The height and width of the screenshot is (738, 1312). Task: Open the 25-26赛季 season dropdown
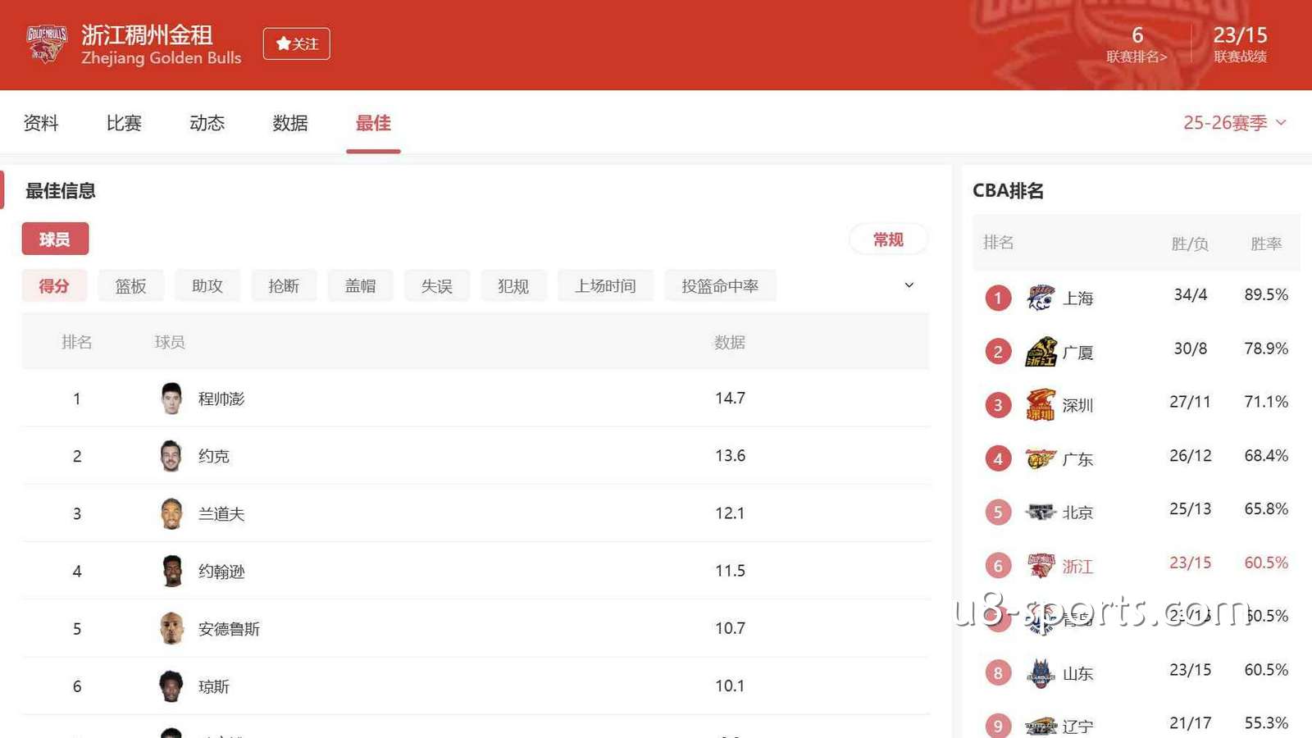[1234, 123]
